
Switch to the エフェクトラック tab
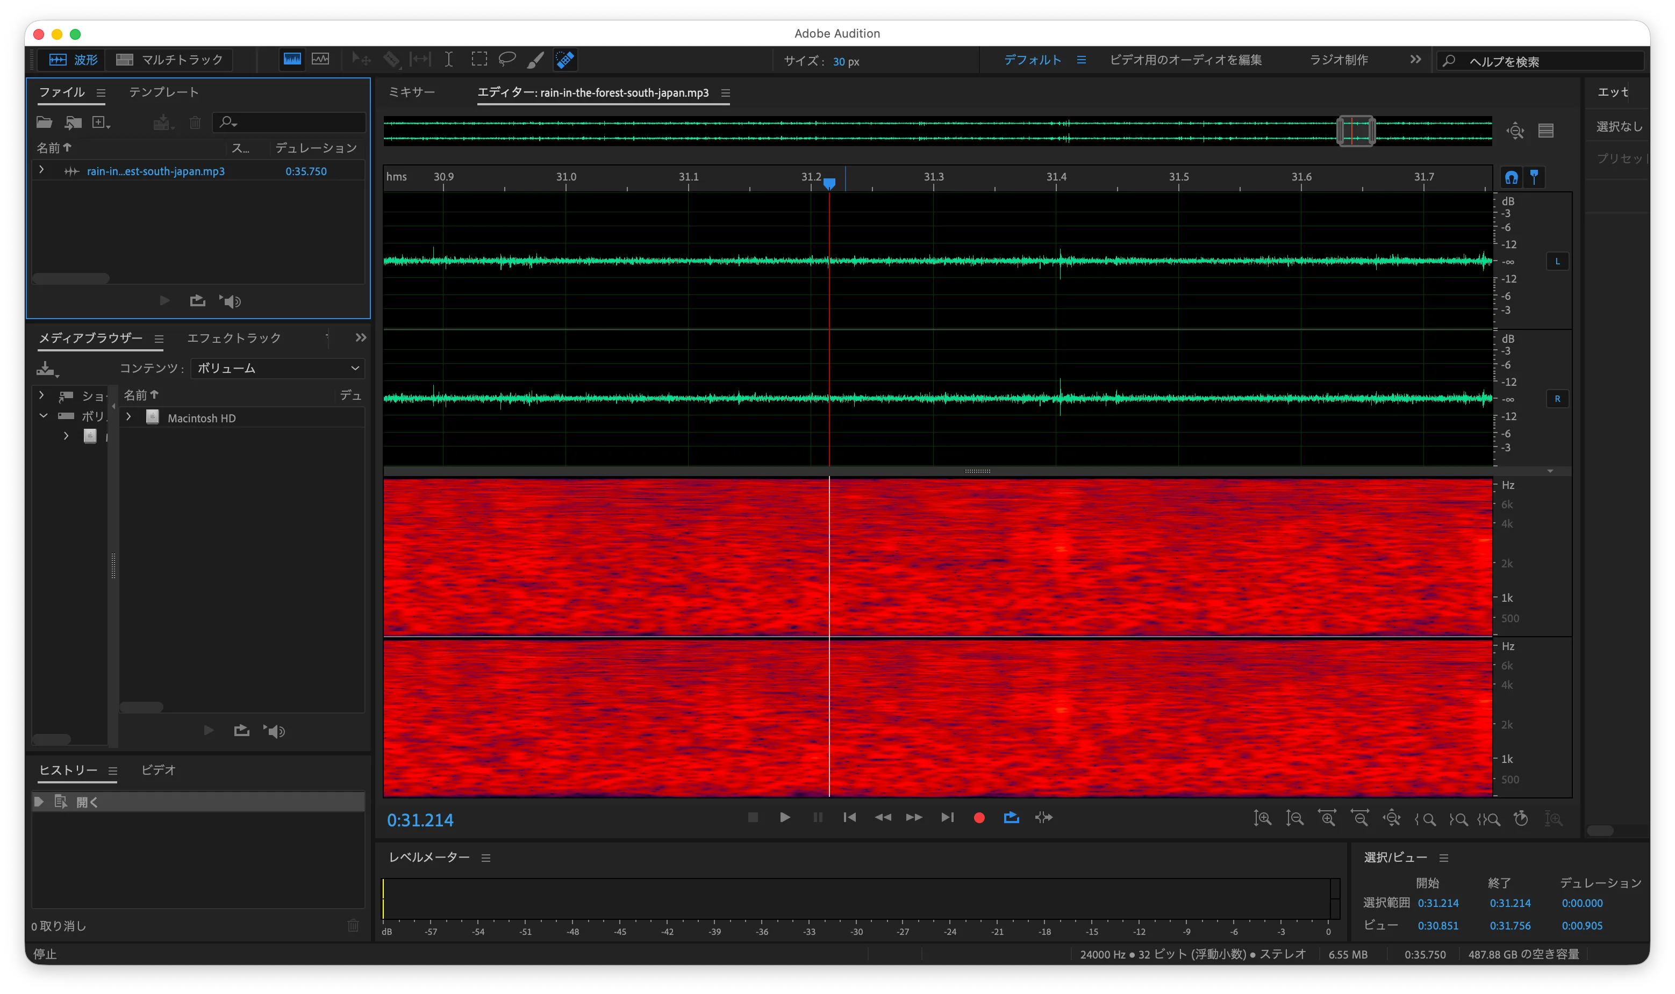tap(234, 337)
